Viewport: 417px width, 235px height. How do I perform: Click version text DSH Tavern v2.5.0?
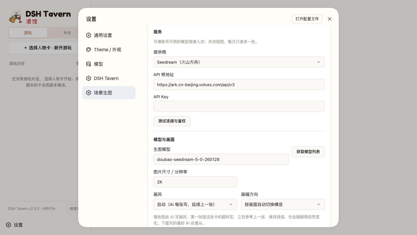pyautogui.click(x=32, y=209)
